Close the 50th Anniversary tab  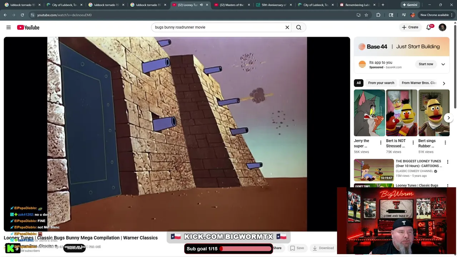291,5
